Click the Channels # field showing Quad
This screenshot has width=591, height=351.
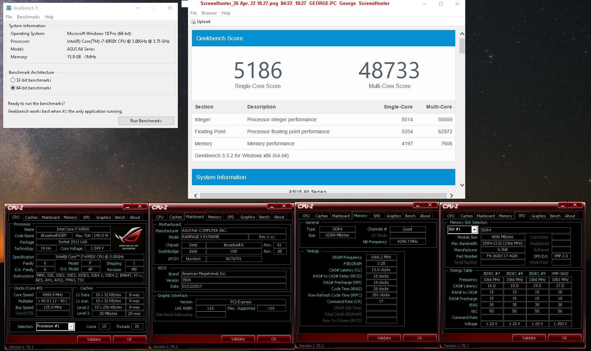pyautogui.click(x=408, y=229)
